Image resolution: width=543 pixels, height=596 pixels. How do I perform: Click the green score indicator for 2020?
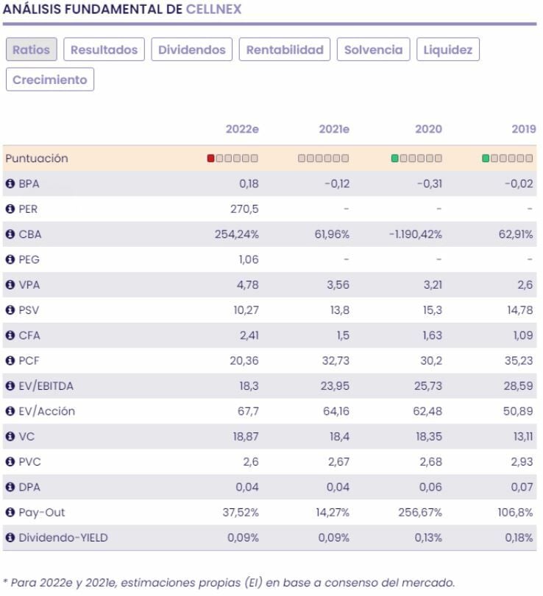(395, 158)
